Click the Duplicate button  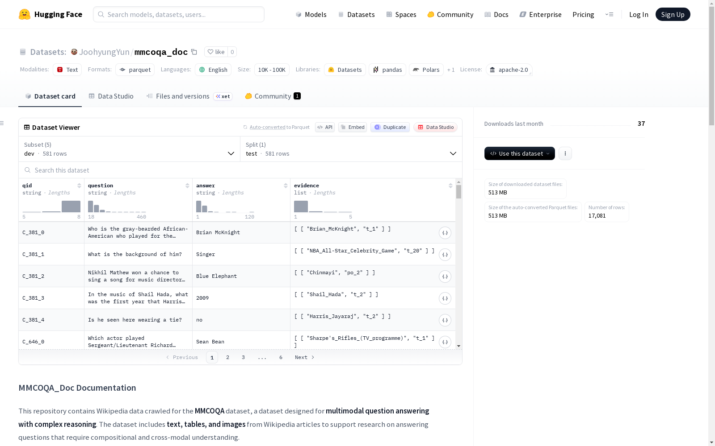coord(390,127)
